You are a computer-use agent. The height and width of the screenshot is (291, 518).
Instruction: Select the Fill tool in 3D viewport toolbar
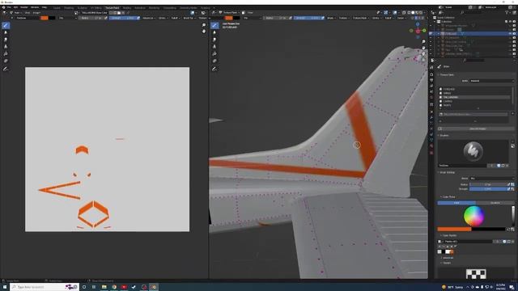click(x=214, y=54)
